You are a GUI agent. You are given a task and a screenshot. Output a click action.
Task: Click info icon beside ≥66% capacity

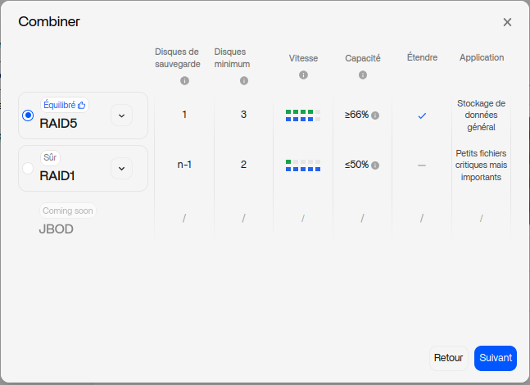375,115
